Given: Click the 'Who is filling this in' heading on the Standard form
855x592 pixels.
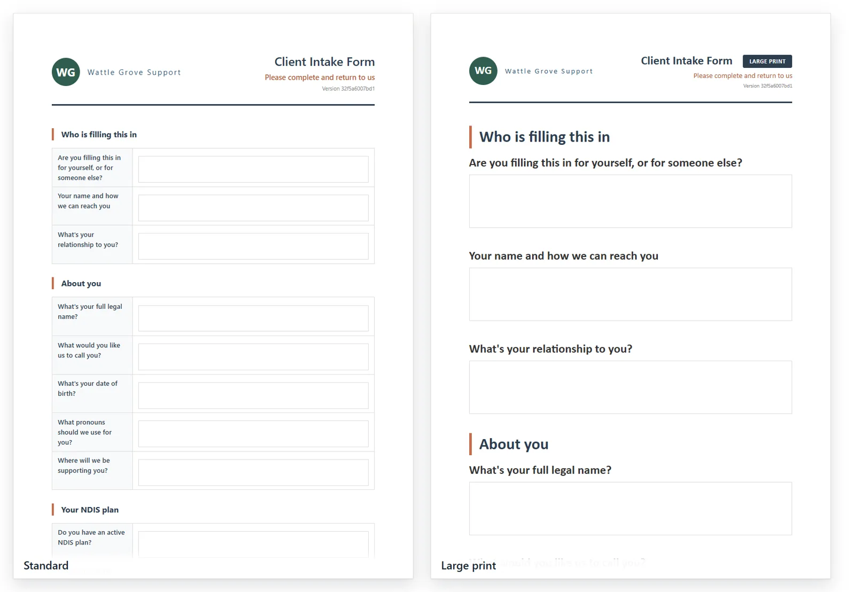Looking at the screenshot, I should [x=99, y=135].
